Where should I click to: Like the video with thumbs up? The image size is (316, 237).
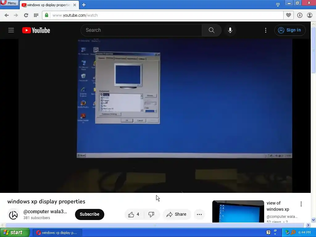pyautogui.click(x=134, y=214)
